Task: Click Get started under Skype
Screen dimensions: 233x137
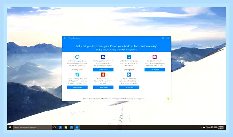Action: pyautogui.click(x=77, y=87)
